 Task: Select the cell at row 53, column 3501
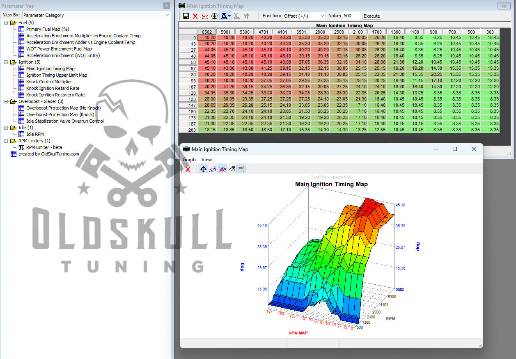(301, 62)
